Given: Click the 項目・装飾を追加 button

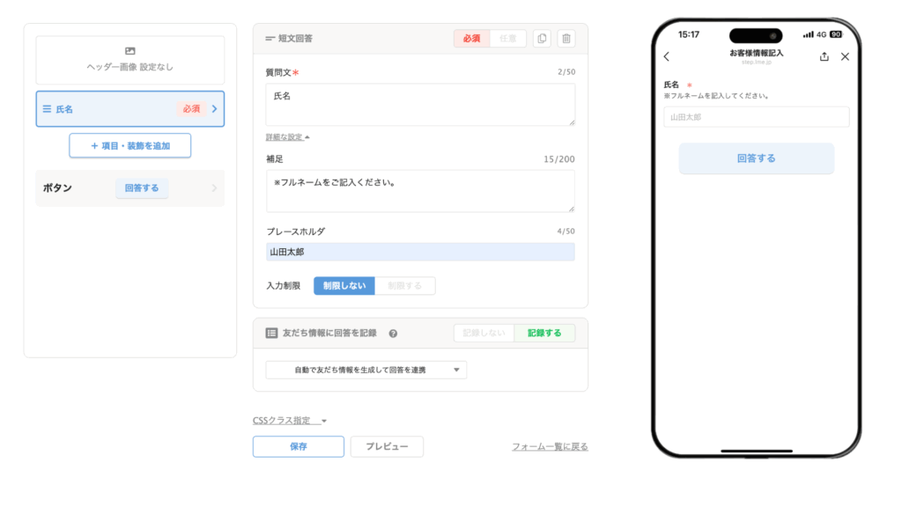Looking at the screenshot, I should point(130,146).
